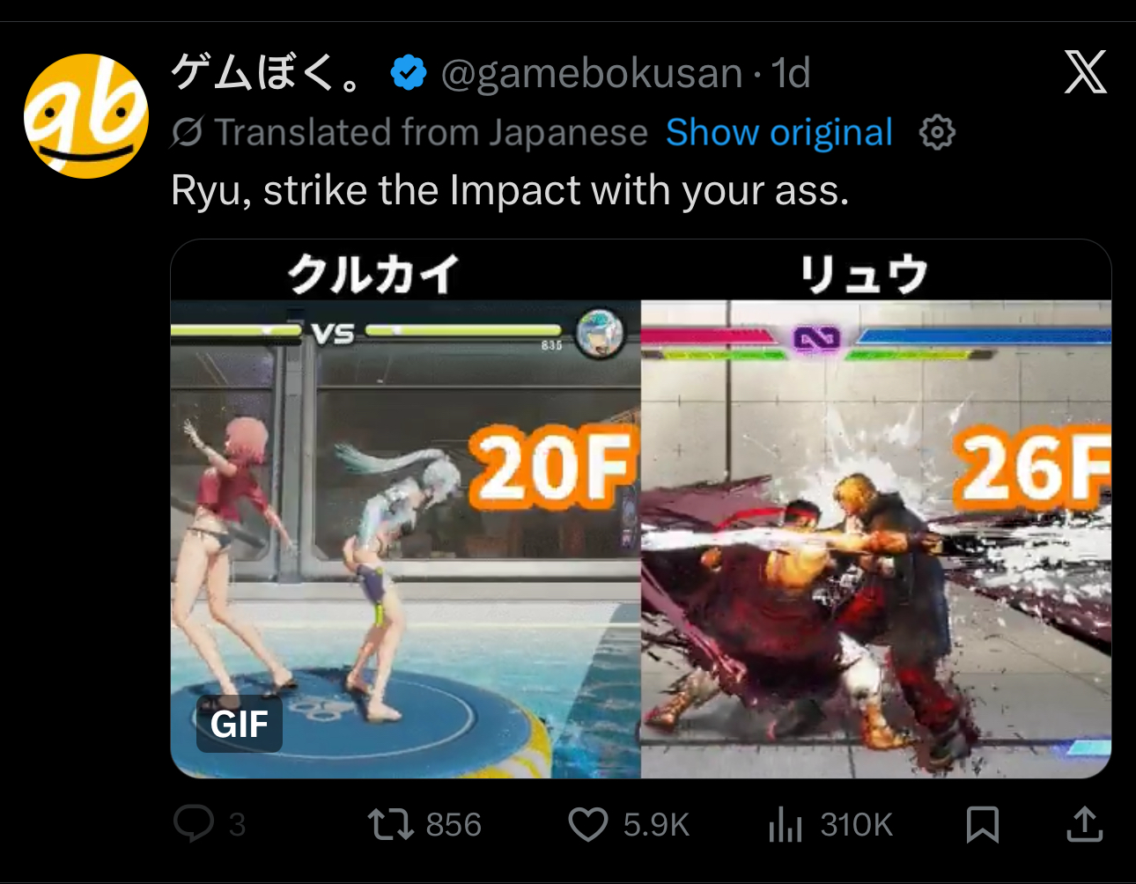The width and height of the screenshot is (1136, 884).
Task: Repost using the retweet arrows icon
Action: click(390, 824)
